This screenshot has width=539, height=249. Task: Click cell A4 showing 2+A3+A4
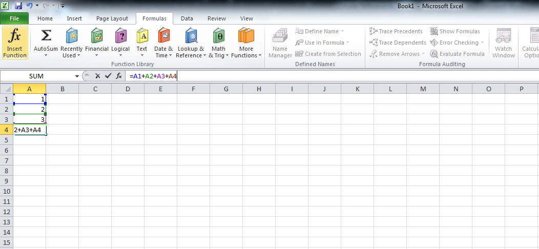coord(30,130)
